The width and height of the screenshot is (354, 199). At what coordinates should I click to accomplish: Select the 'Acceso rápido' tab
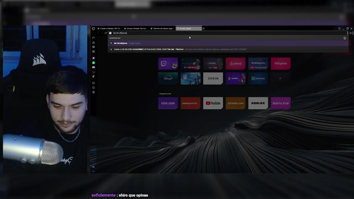tap(189, 28)
